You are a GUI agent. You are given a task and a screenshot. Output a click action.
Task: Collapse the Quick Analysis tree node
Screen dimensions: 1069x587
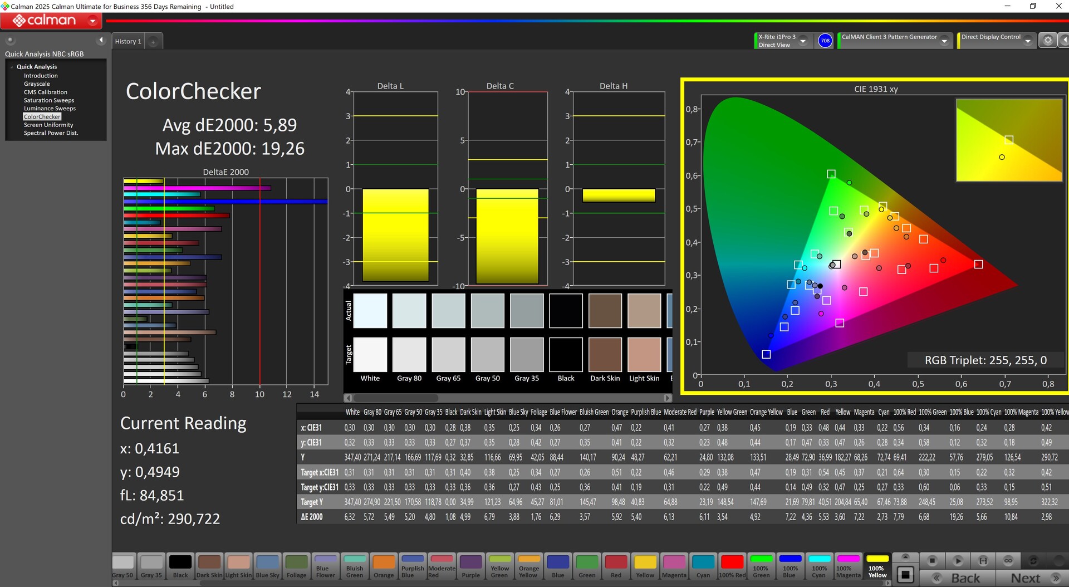click(x=12, y=67)
